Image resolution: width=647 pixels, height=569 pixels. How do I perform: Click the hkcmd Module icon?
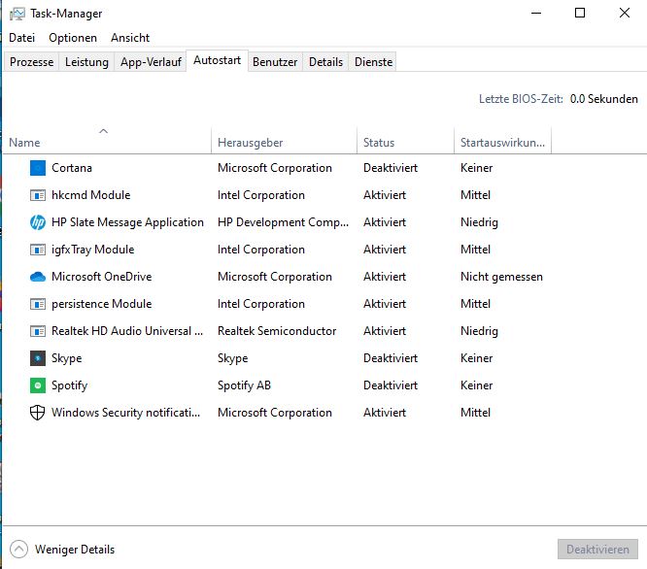pos(38,195)
